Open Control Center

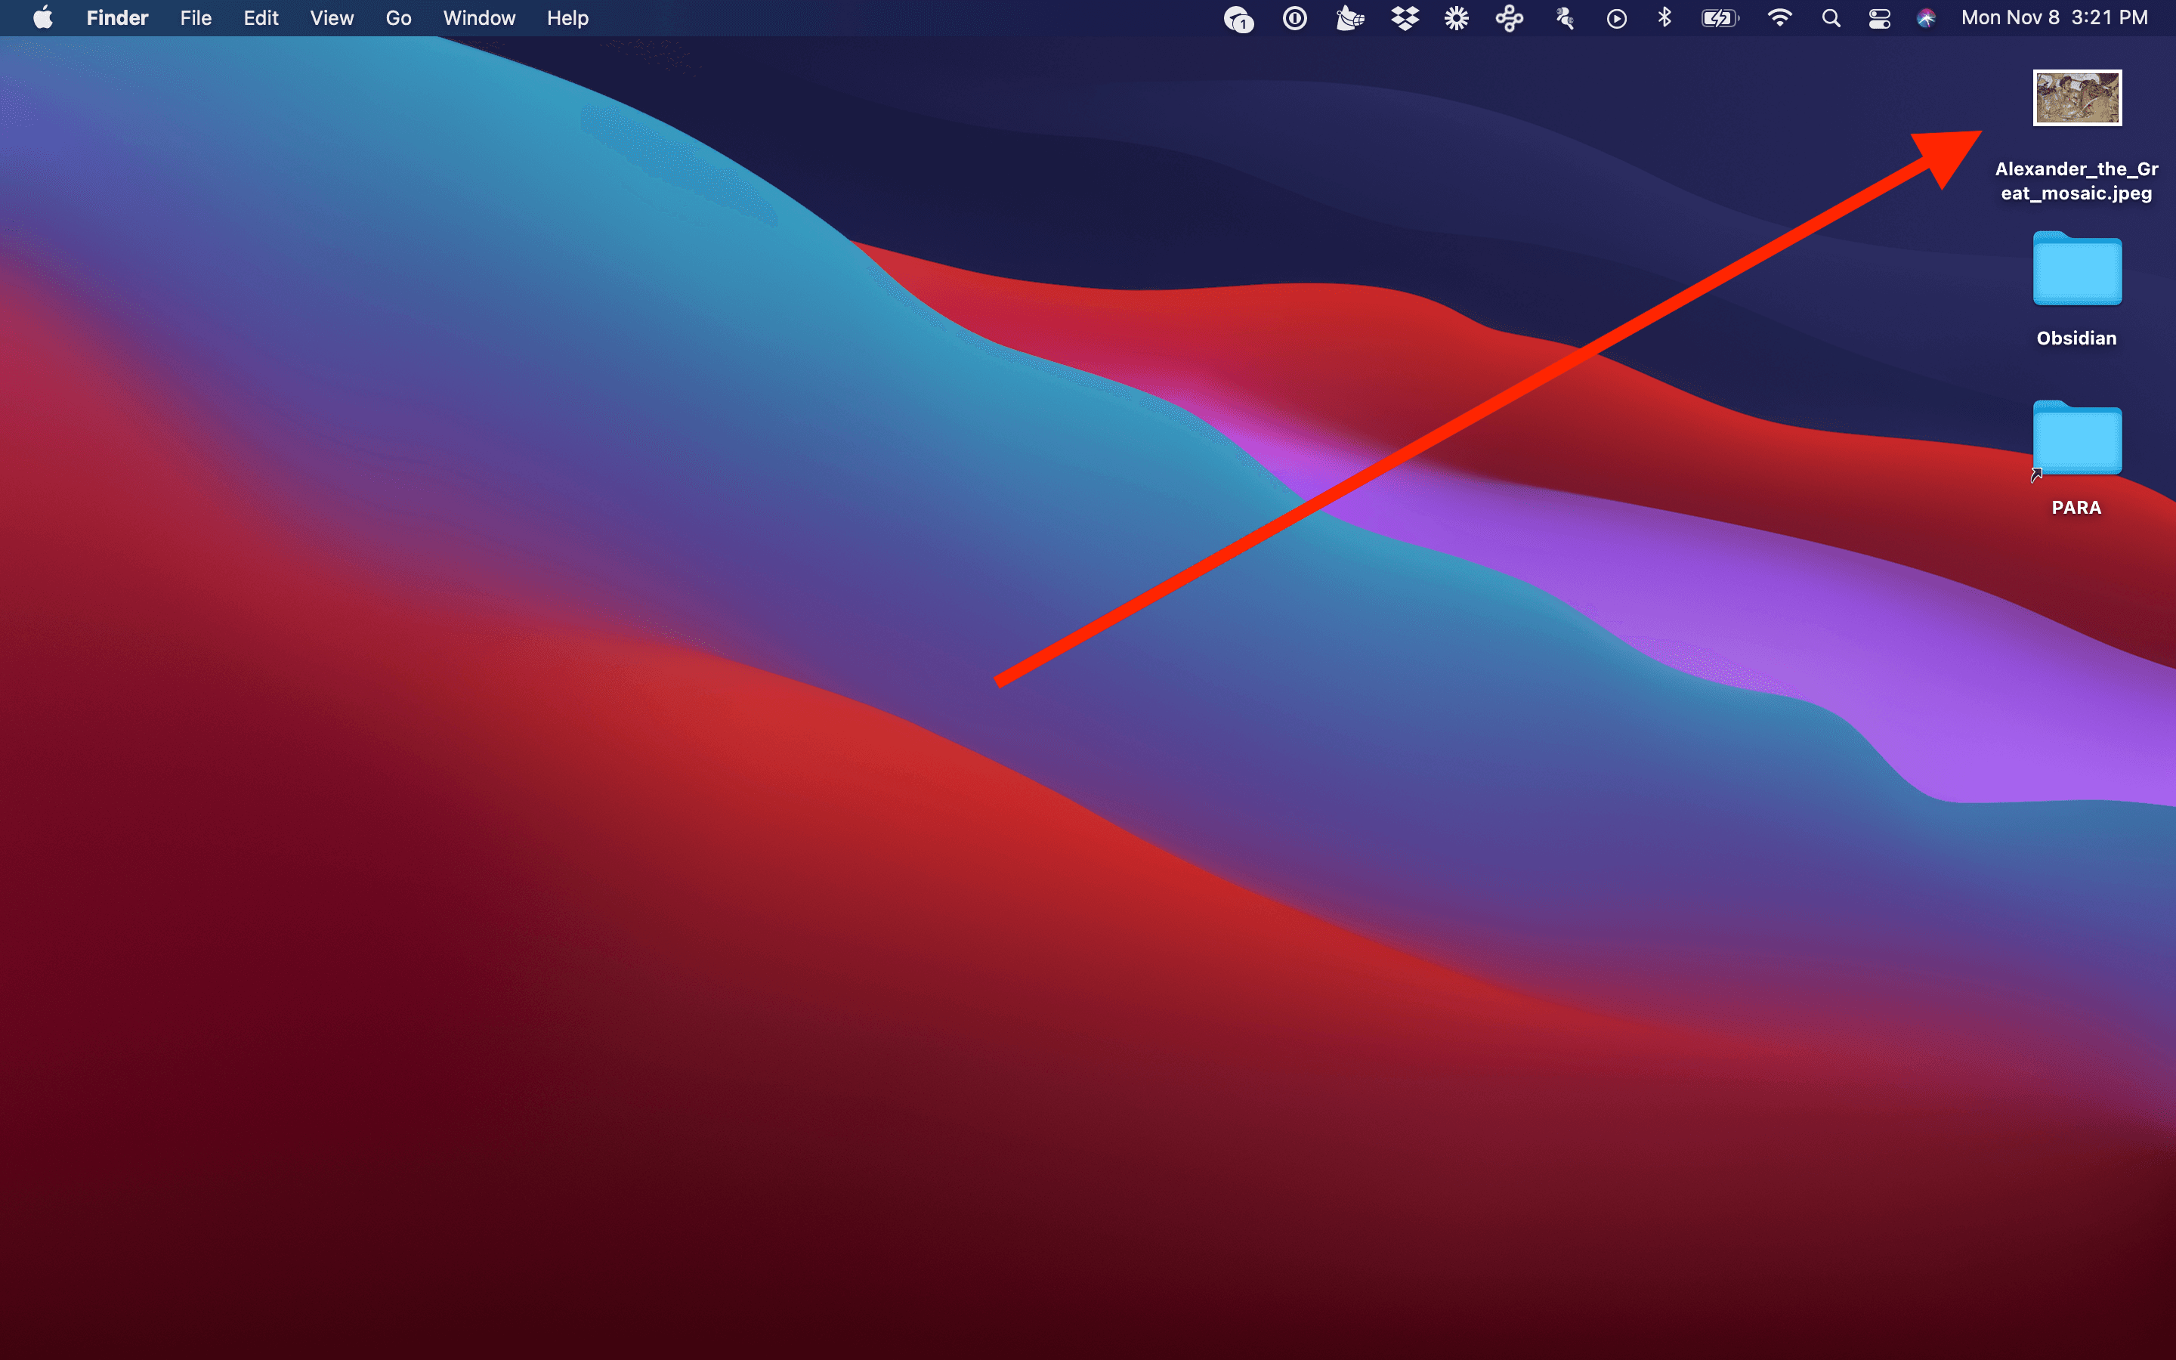1879,18
